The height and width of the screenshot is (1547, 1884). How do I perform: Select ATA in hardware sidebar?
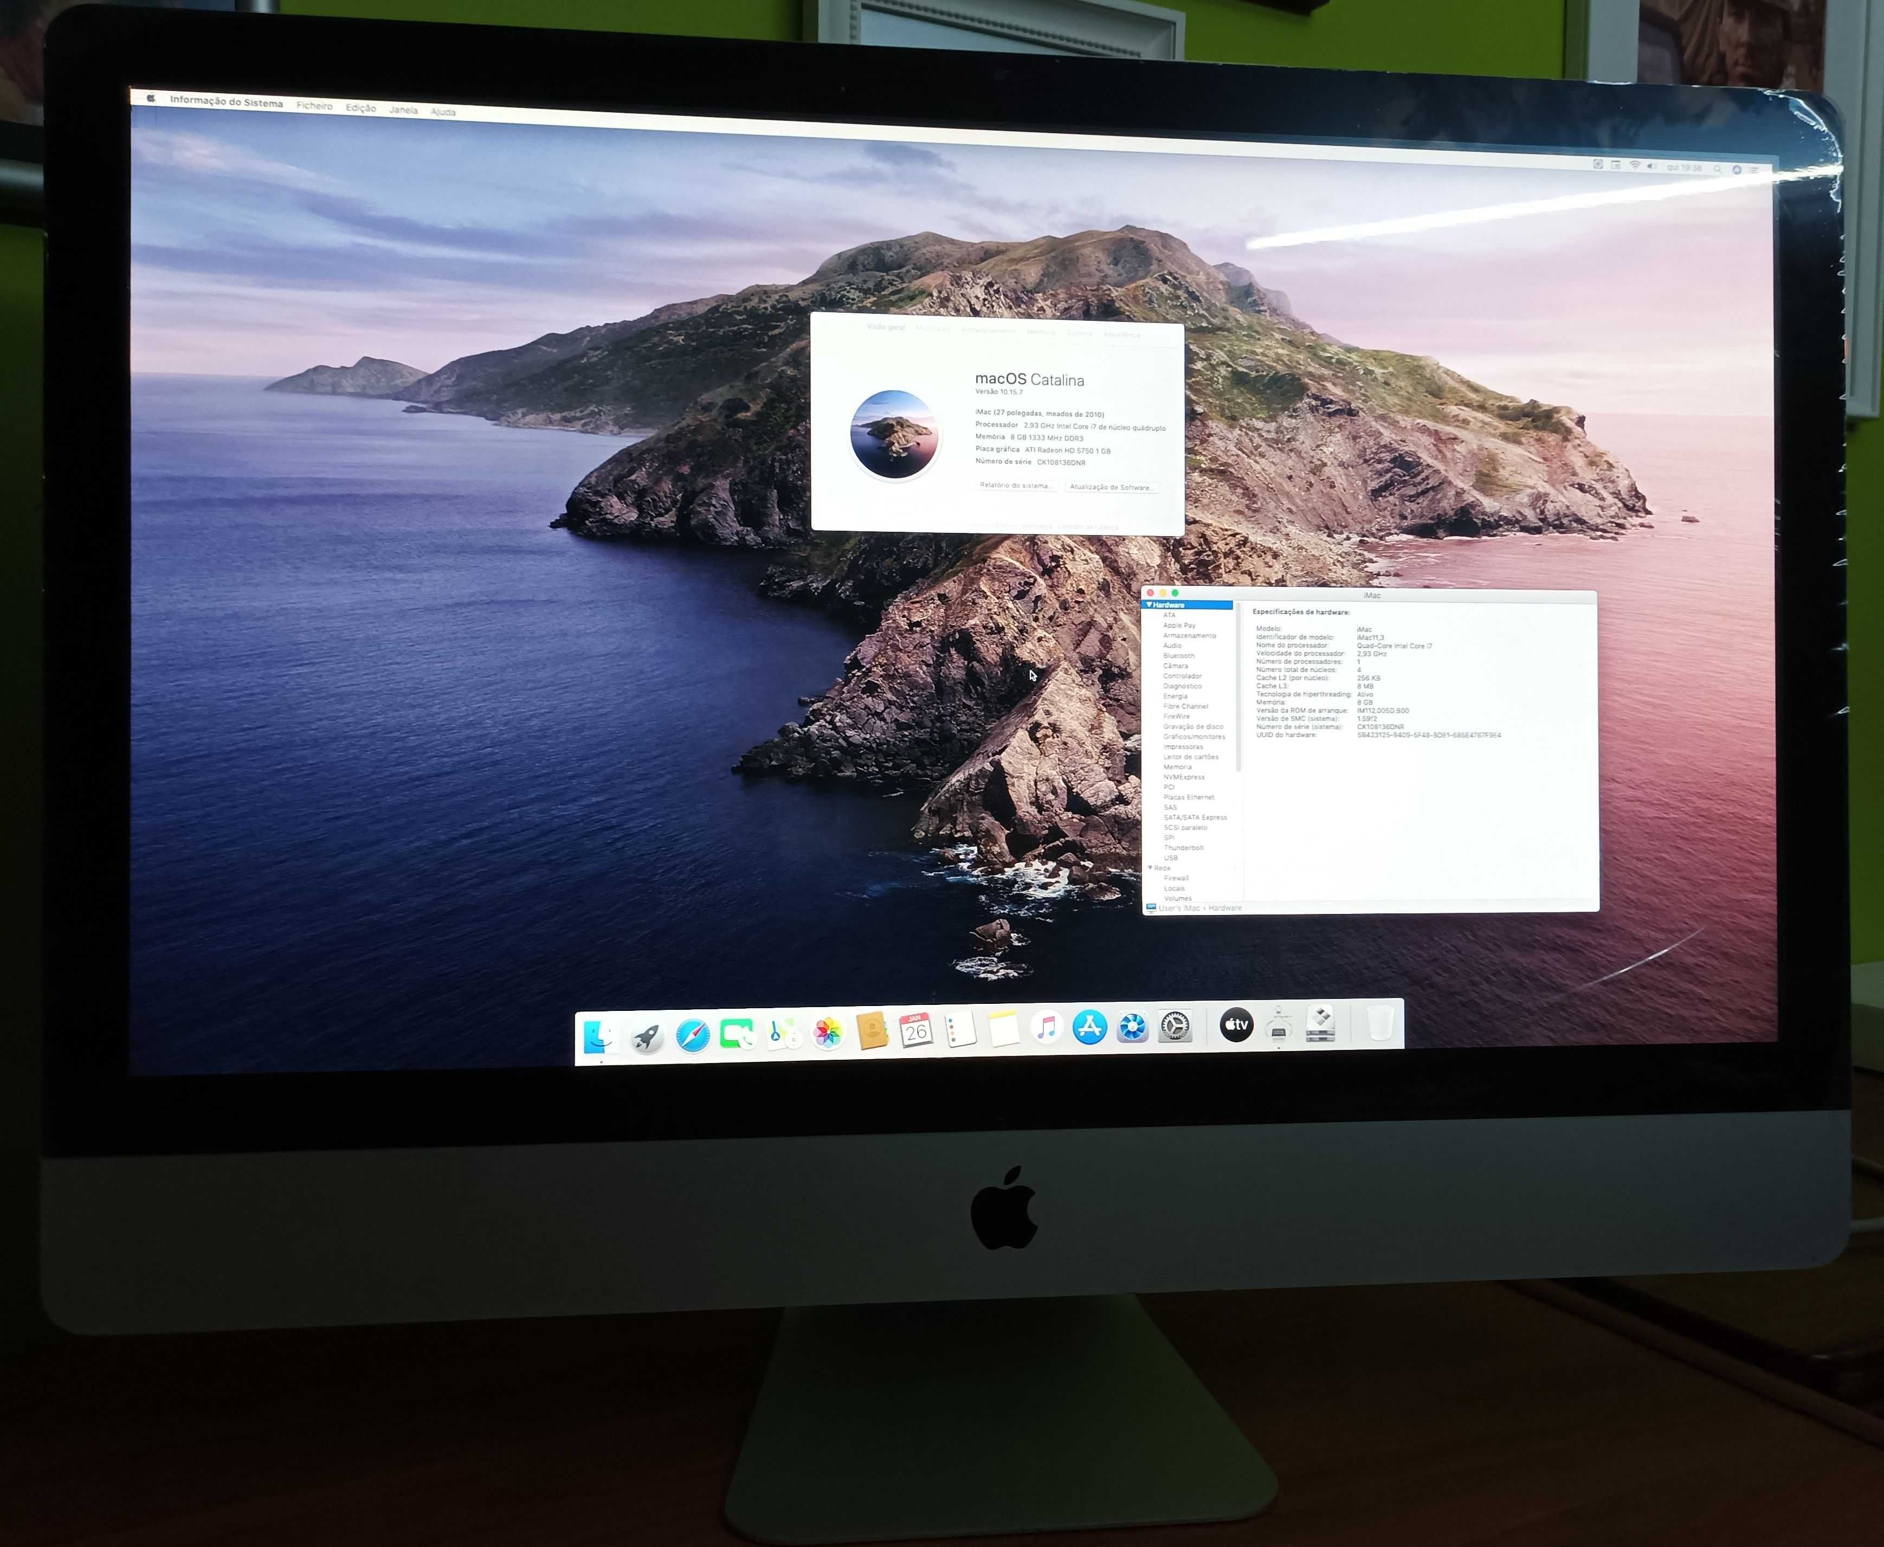pyautogui.click(x=1169, y=615)
